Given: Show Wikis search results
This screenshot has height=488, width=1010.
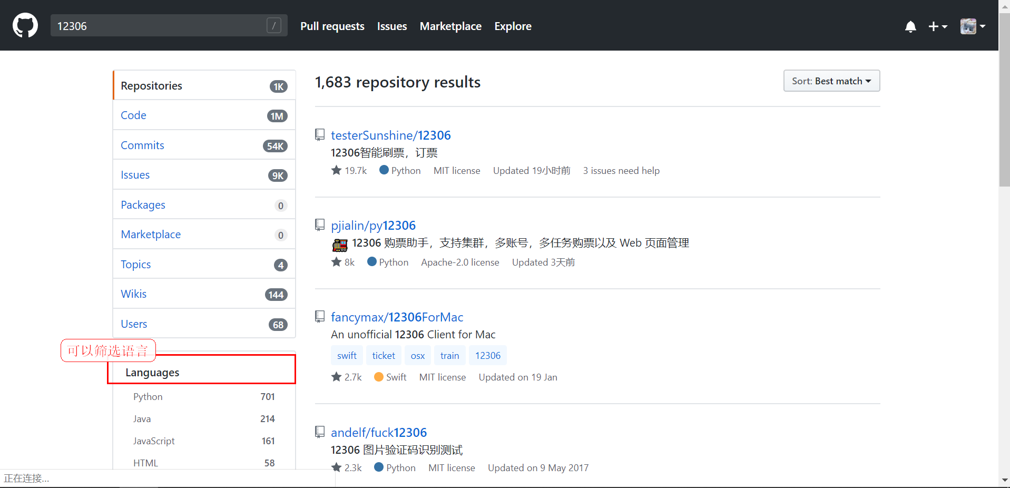Looking at the screenshot, I should tap(204, 294).
